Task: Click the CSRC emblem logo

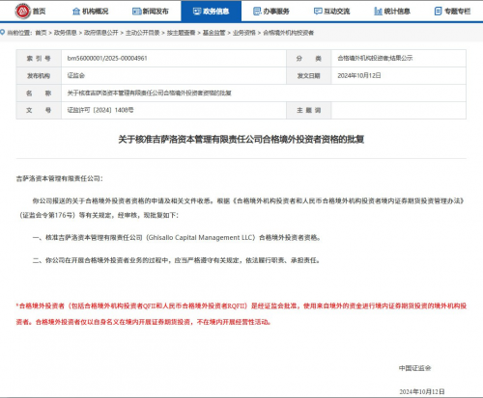Action: coord(22,11)
